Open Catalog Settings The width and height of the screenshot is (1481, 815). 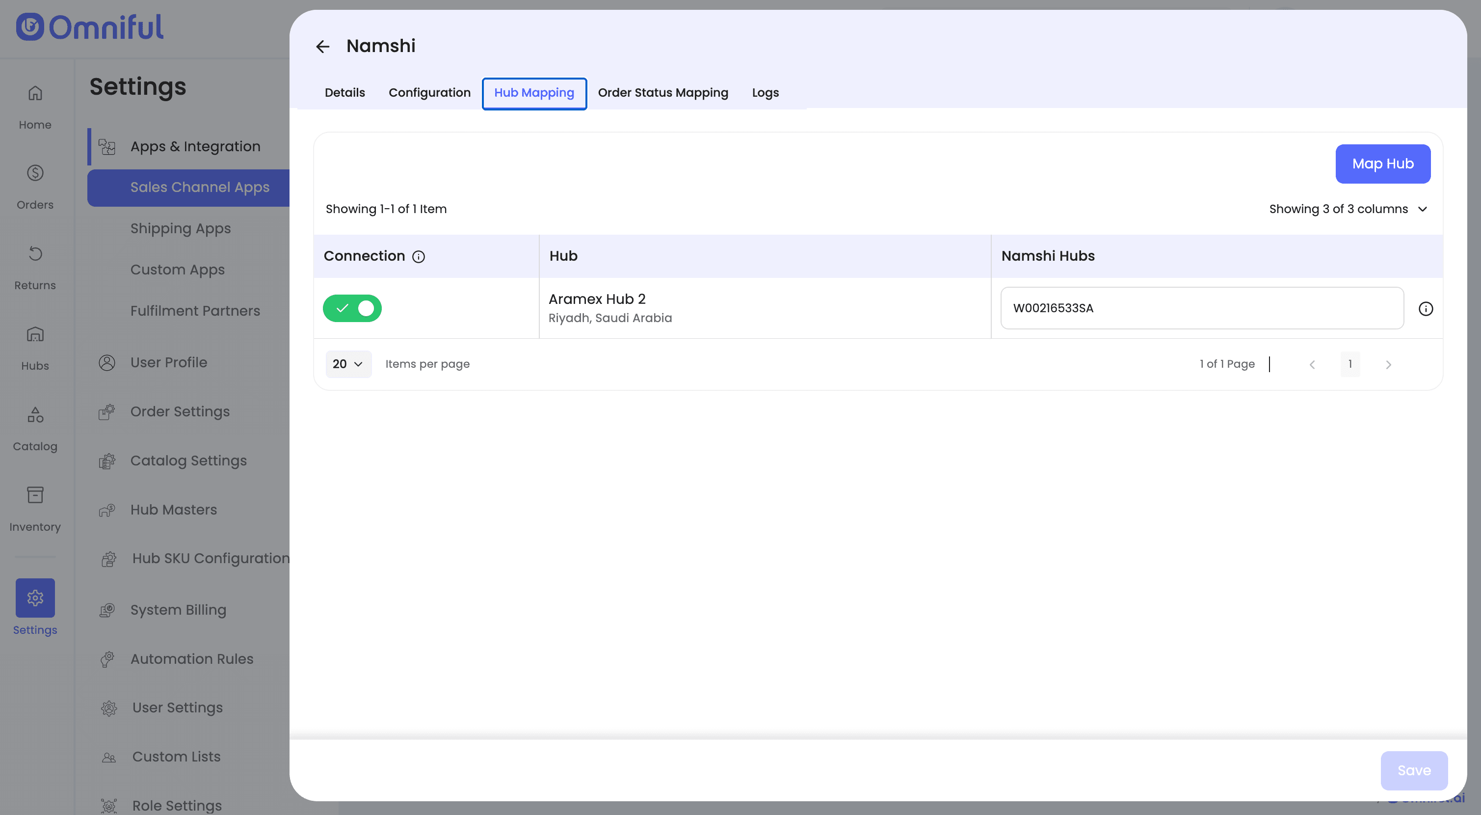(188, 461)
